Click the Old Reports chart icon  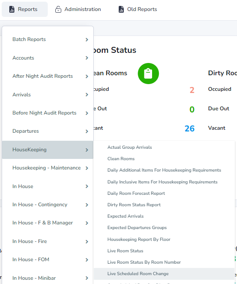pos(121,9)
